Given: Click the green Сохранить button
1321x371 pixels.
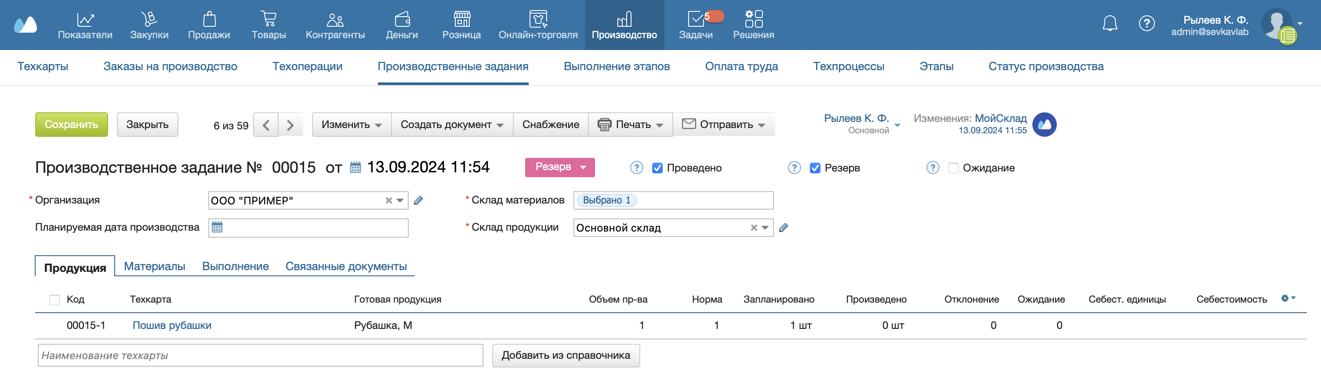Looking at the screenshot, I should 71,125.
